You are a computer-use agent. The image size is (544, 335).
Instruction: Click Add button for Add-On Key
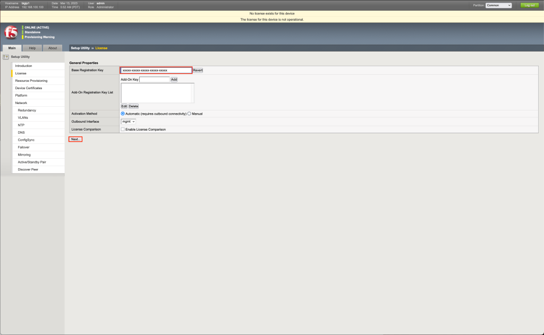[174, 80]
